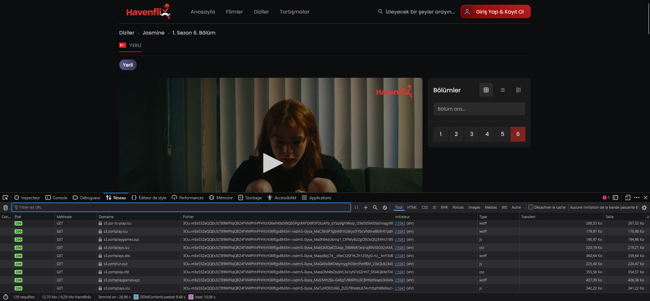Switch episodes to list view icon

(502, 90)
